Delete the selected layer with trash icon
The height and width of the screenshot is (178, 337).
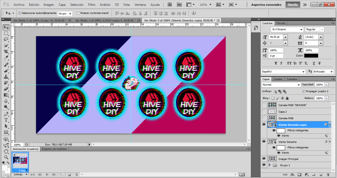tap(328, 175)
